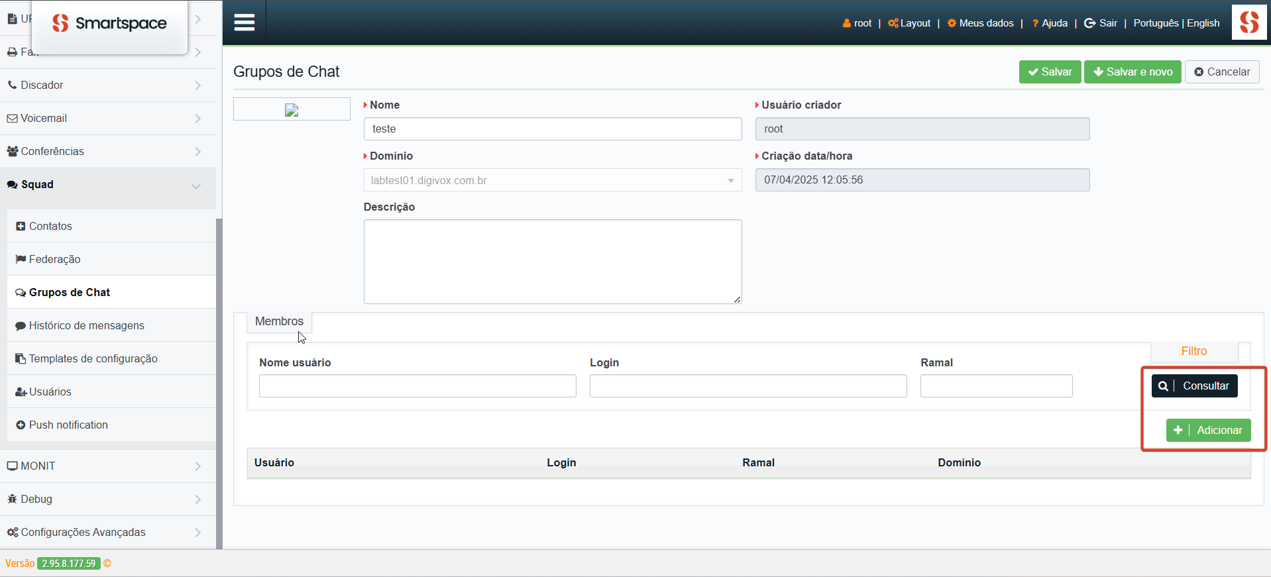Click the Histórico de mensagens bubble icon

[x=21, y=325]
